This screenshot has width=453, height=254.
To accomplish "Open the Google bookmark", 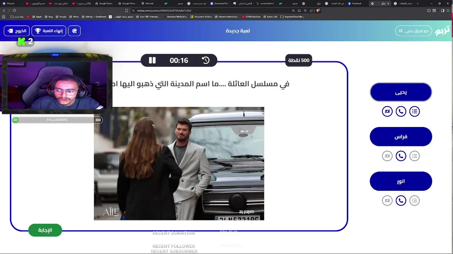I will [61, 17].
